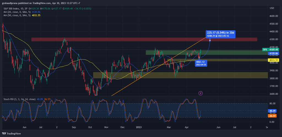Click the 80.00 Stoch RSI axis label
The height and width of the screenshot is (137, 282).
coord(272,104)
